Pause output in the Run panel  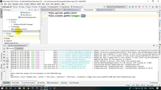[4, 54]
